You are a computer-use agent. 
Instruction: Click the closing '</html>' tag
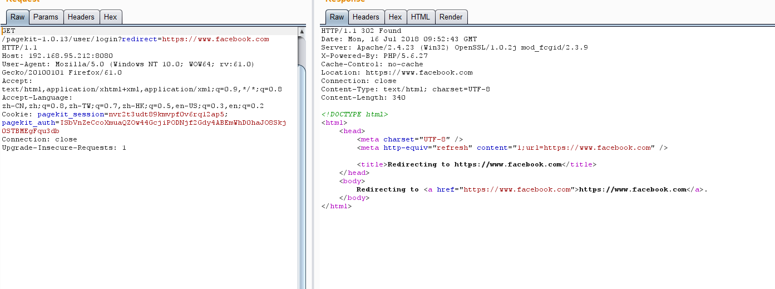tap(337, 206)
